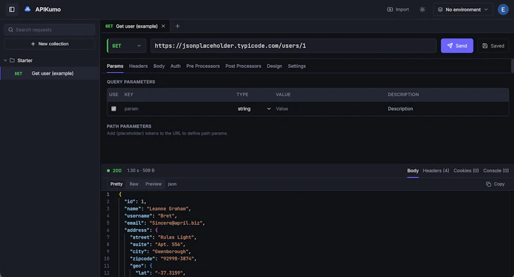Close the Get user (example) tab
The height and width of the screenshot is (277, 514).
point(163,26)
